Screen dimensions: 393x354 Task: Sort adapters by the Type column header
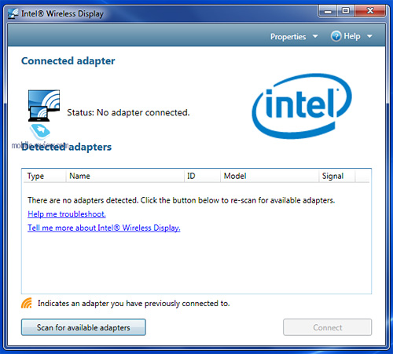pyautogui.click(x=44, y=176)
